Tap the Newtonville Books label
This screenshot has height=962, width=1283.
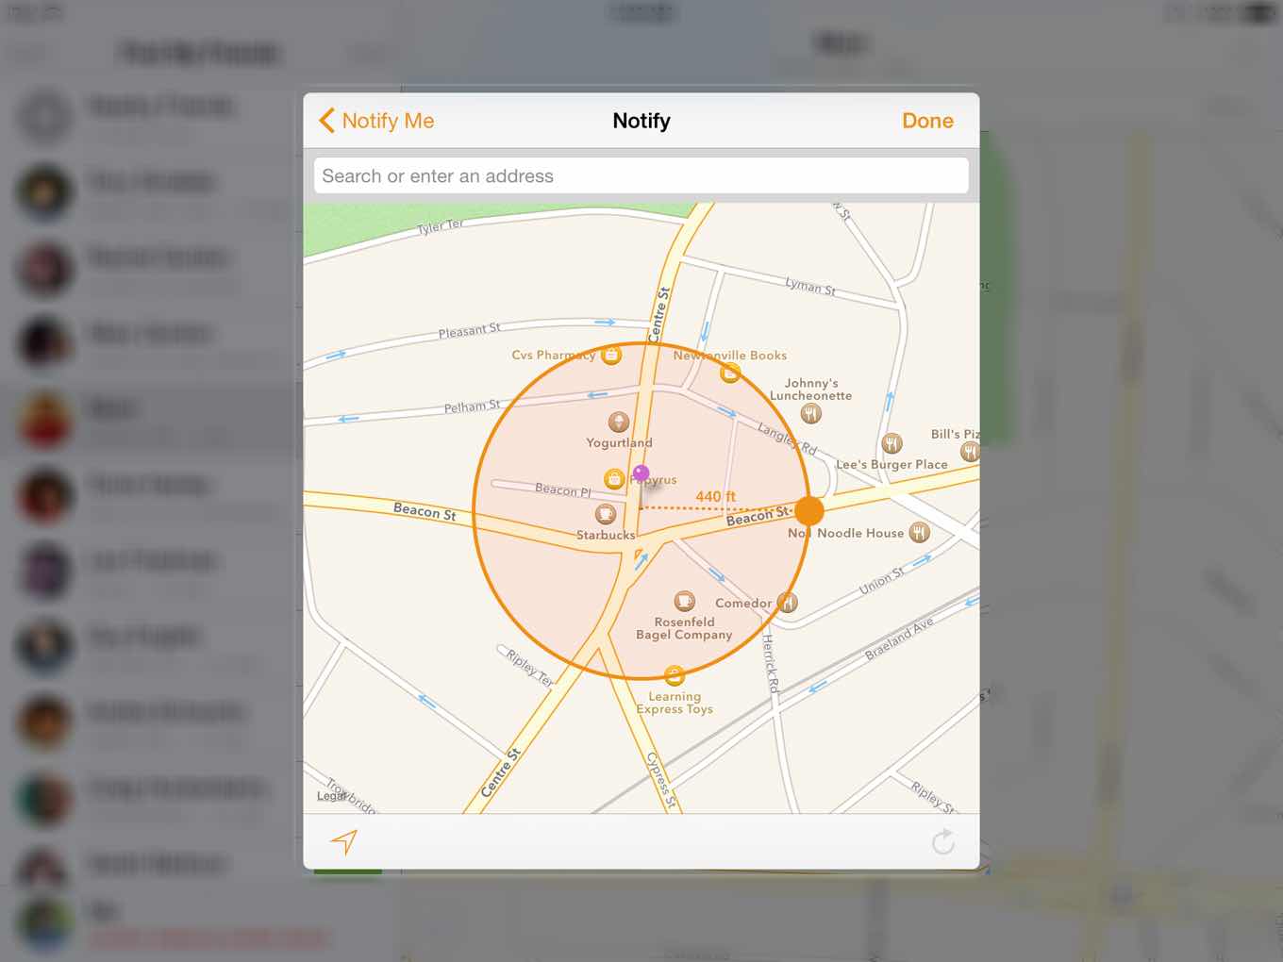click(x=730, y=356)
